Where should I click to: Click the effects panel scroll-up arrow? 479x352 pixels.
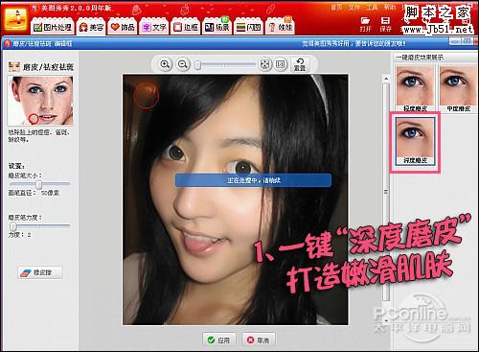[386, 79]
